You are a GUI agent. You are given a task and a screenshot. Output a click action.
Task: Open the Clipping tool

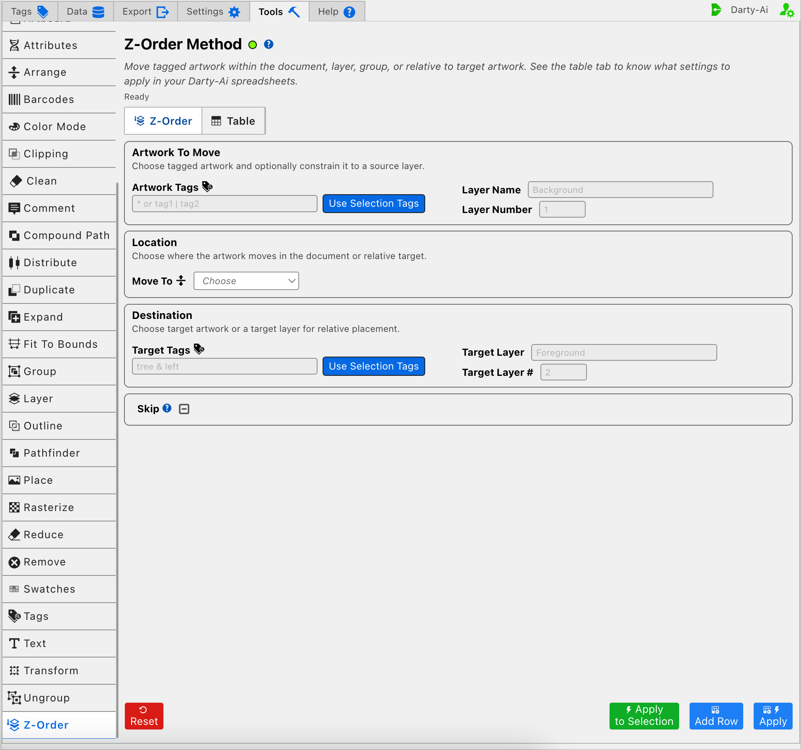[x=59, y=154]
